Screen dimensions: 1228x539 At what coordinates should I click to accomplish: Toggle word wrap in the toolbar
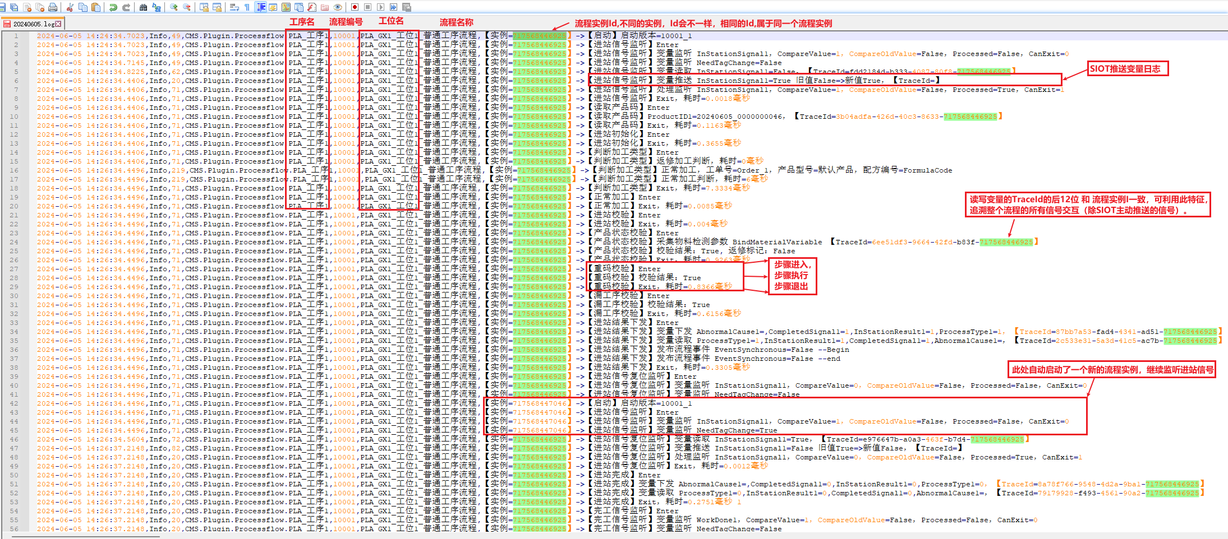234,7
